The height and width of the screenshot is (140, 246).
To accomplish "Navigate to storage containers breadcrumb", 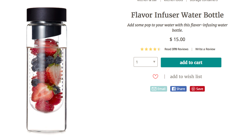I will point(204,1).
